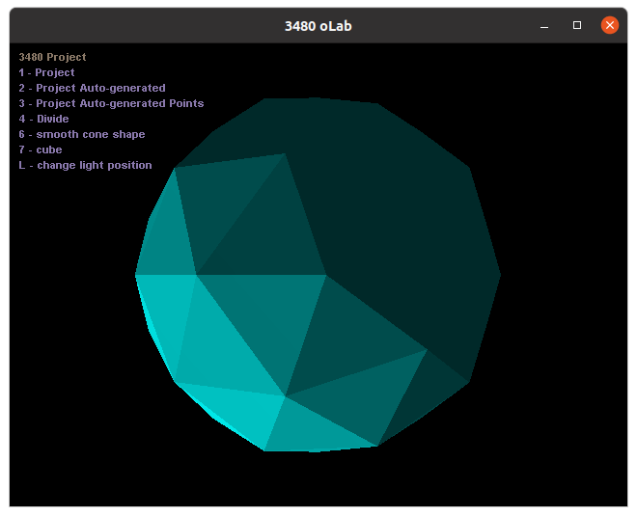637x516 pixels.
Task: Click the '3480 Project' heading text
Action: pyautogui.click(x=52, y=57)
